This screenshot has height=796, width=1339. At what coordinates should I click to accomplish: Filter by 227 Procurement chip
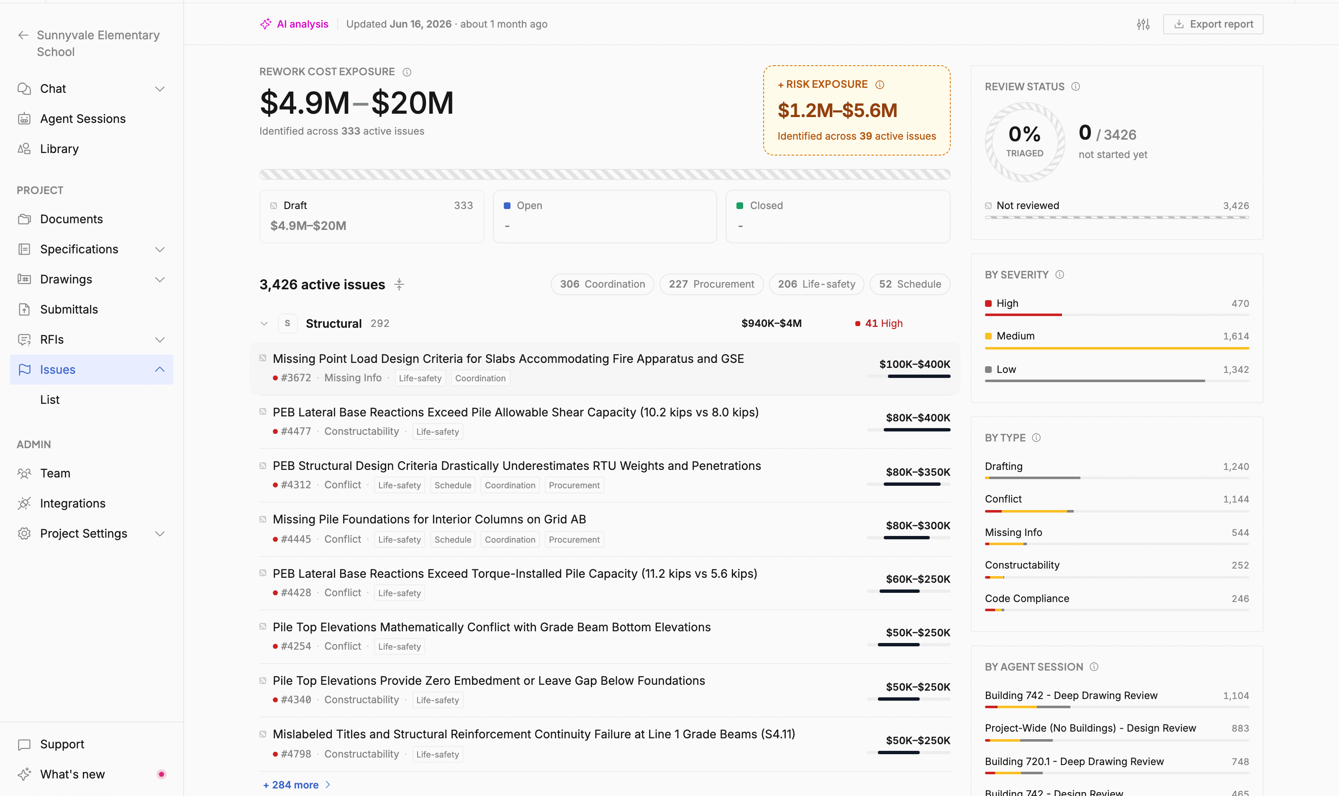[711, 284]
